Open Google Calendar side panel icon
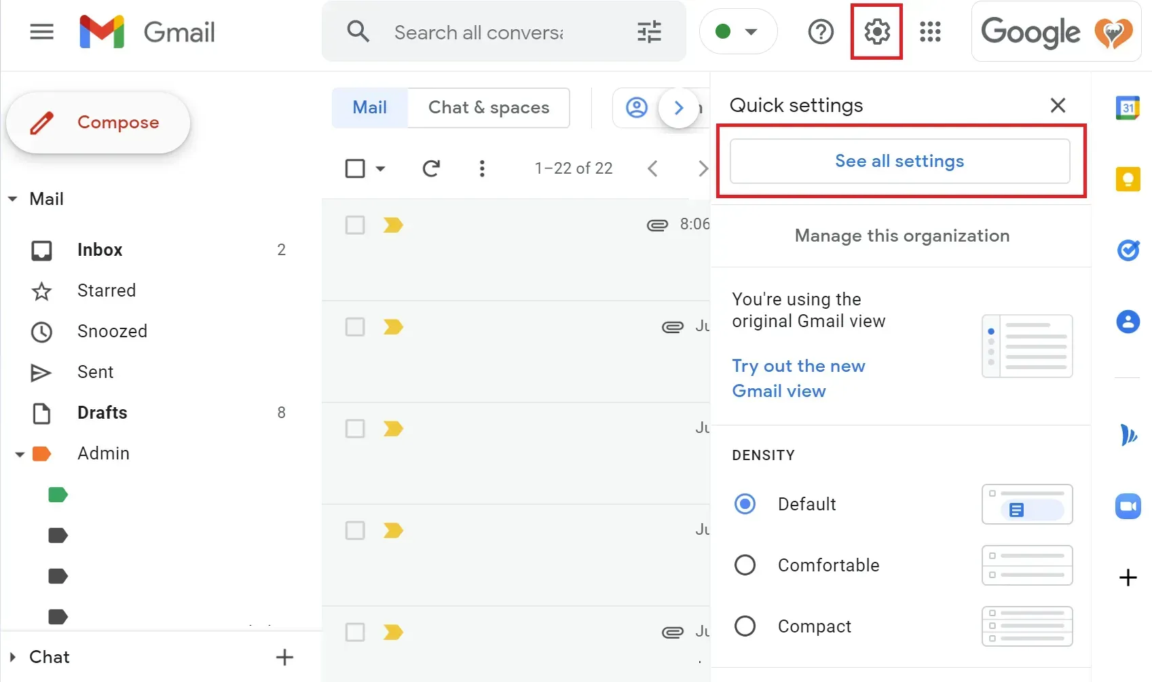This screenshot has height=682, width=1152. (1128, 107)
